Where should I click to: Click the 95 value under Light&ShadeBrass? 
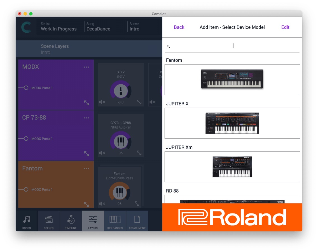[x=120, y=204]
